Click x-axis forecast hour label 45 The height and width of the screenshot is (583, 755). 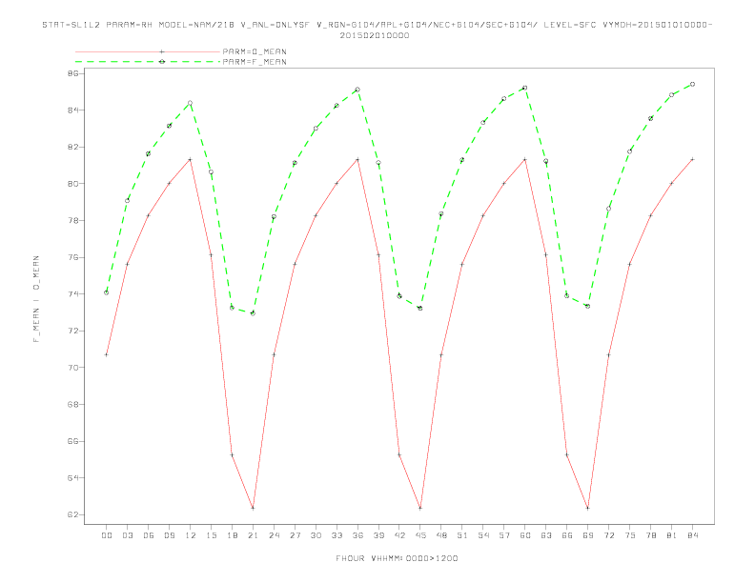[x=420, y=535]
